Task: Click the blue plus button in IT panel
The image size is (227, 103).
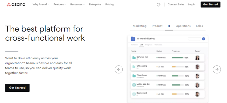Action: click(x=203, y=39)
